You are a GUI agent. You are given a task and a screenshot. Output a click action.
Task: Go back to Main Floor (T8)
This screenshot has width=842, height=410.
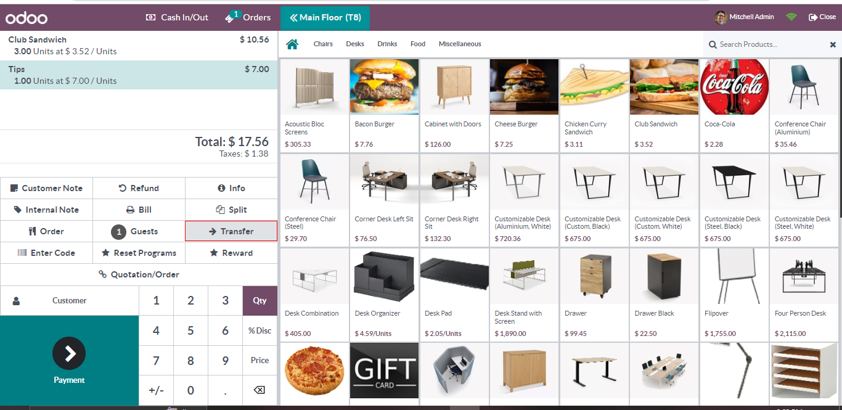325,17
